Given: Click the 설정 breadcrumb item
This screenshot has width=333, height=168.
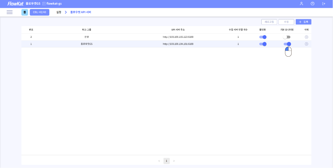Looking at the screenshot, I should point(59,12).
